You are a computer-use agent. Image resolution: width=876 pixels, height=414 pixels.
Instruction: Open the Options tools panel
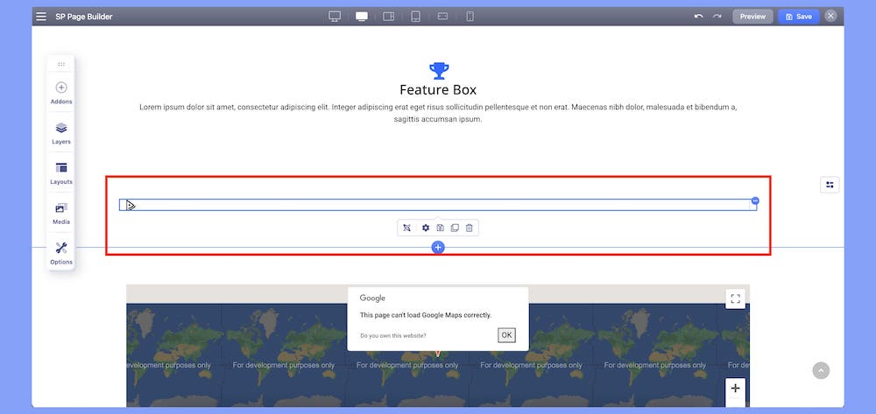[x=61, y=253]
